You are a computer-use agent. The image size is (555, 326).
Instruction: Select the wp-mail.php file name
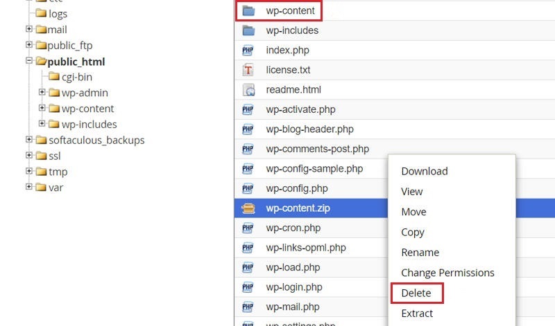pyautogui.click(x=293, y=307)
